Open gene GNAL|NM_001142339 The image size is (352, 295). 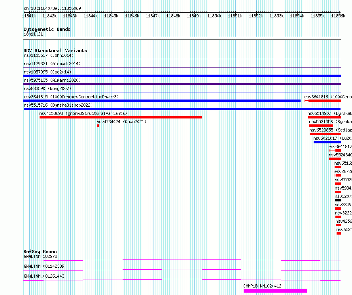pos(44,266)
